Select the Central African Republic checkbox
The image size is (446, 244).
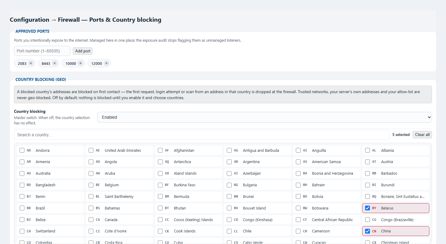298,220
